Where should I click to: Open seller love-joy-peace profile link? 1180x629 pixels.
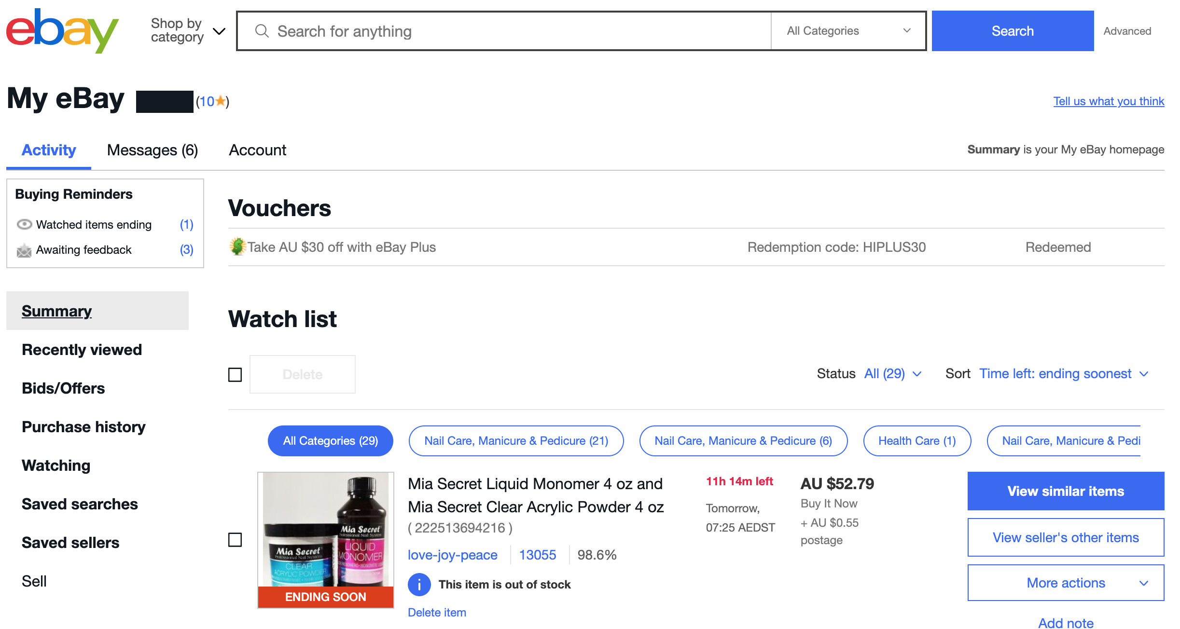(452, 555)
